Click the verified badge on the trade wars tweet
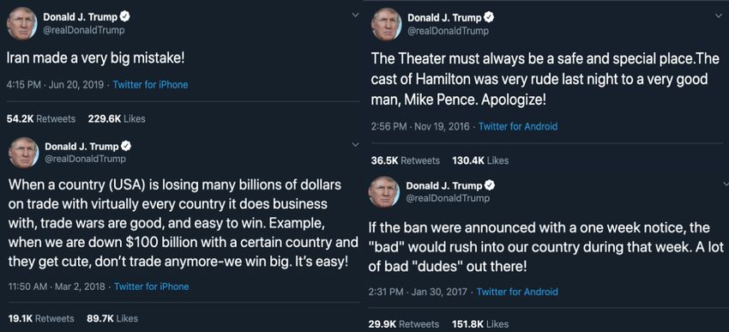This screenshot has width=729, height=332. pos(126,147)
